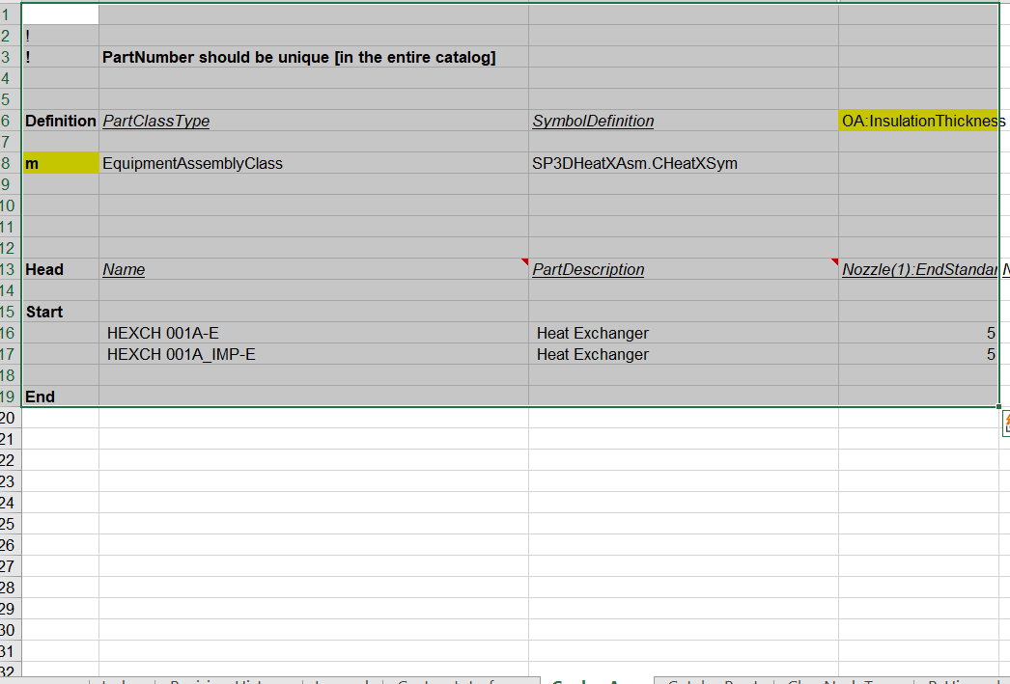Select the 'SymbolDefinition' header cell
This screenshot has width=1010, height=684.
pos(684,121)
